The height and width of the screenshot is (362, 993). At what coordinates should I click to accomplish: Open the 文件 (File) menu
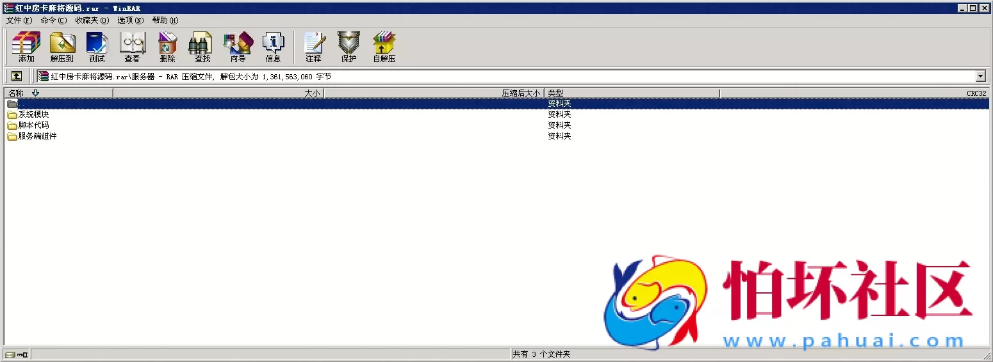point(19,20)
